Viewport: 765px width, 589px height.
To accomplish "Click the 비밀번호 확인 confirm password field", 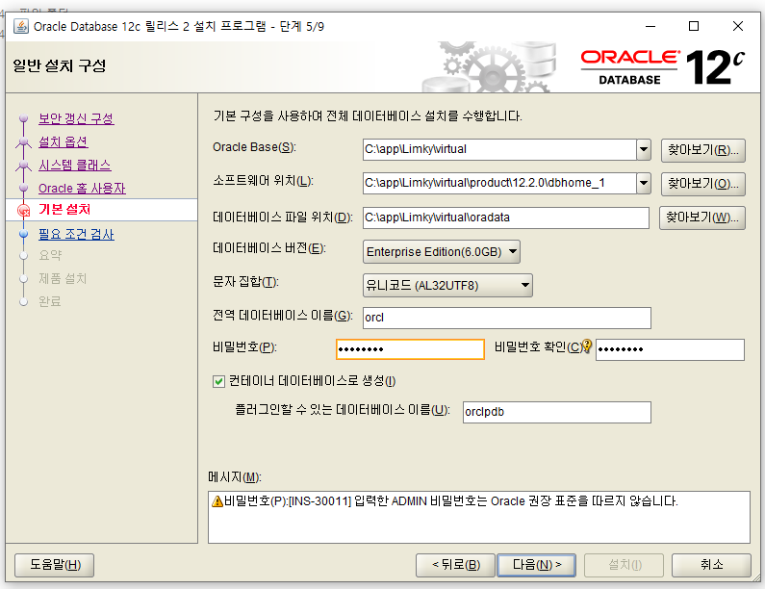I will click(670, 349).
